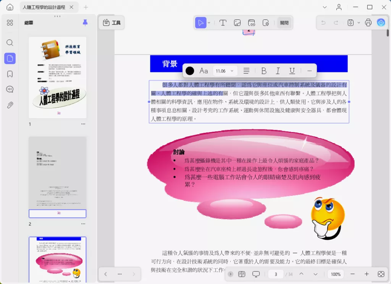Toggle italic formatting
The width and height of the screenshot is (391, 284).
click(278, 71)
